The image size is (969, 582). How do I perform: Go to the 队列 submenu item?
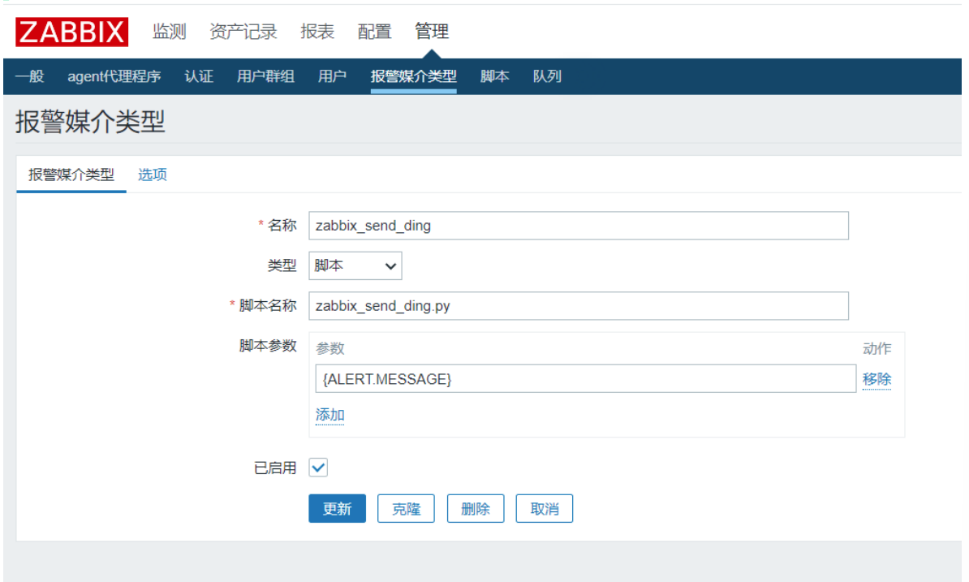click(547, 76)
